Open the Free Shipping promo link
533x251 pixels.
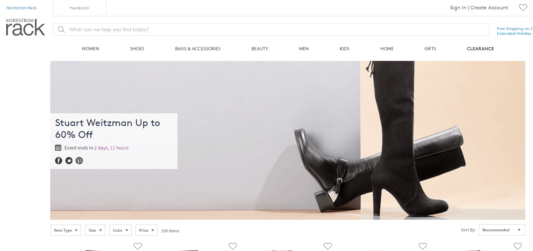coord(515,31)
